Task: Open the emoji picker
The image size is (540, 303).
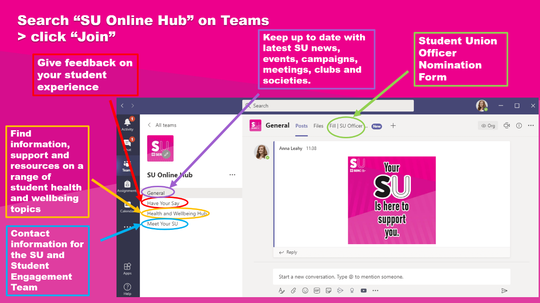Action: [305, 290]
